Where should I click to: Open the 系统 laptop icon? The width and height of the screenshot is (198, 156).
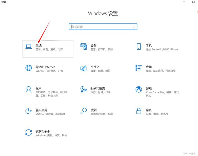click(28, 47)
